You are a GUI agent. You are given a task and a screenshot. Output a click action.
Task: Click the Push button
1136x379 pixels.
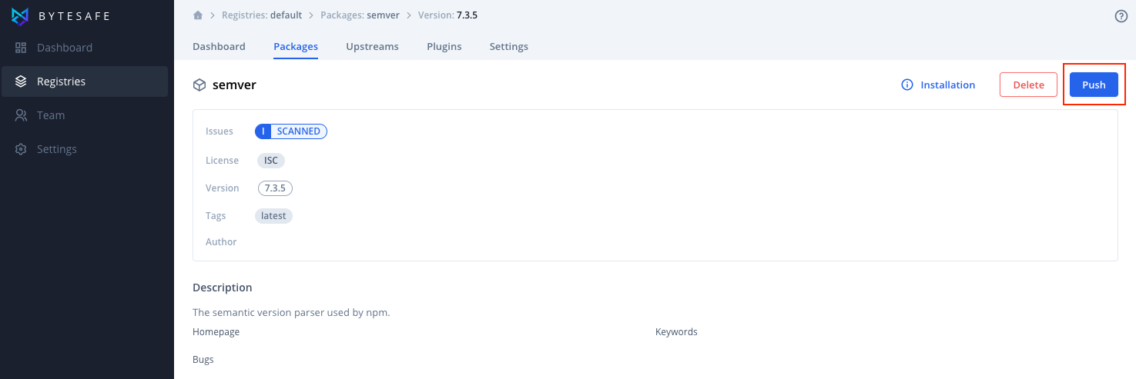point(1094,85)
